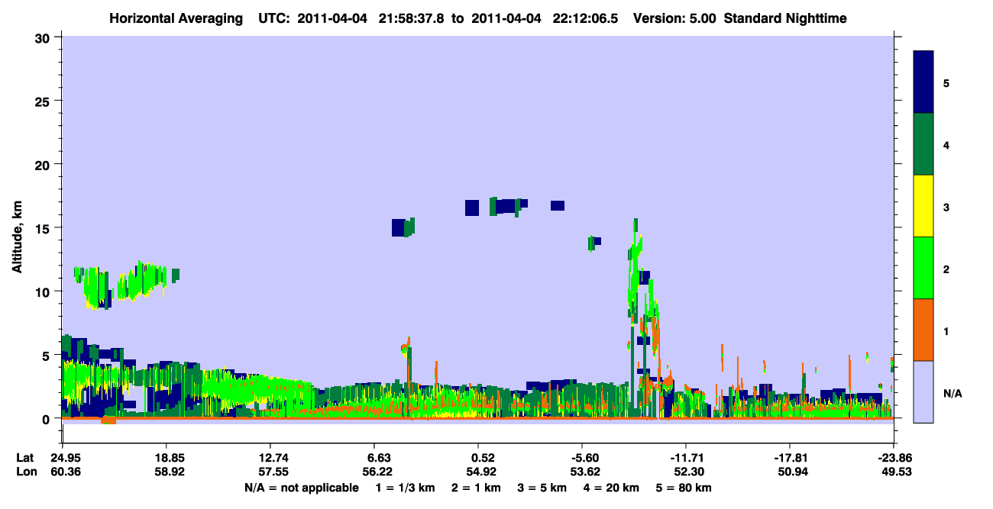This screenshot has height=509, width=993.
Task: Click the 'N/A = not applicable' legend text
Action: click(x=302, y=488)
